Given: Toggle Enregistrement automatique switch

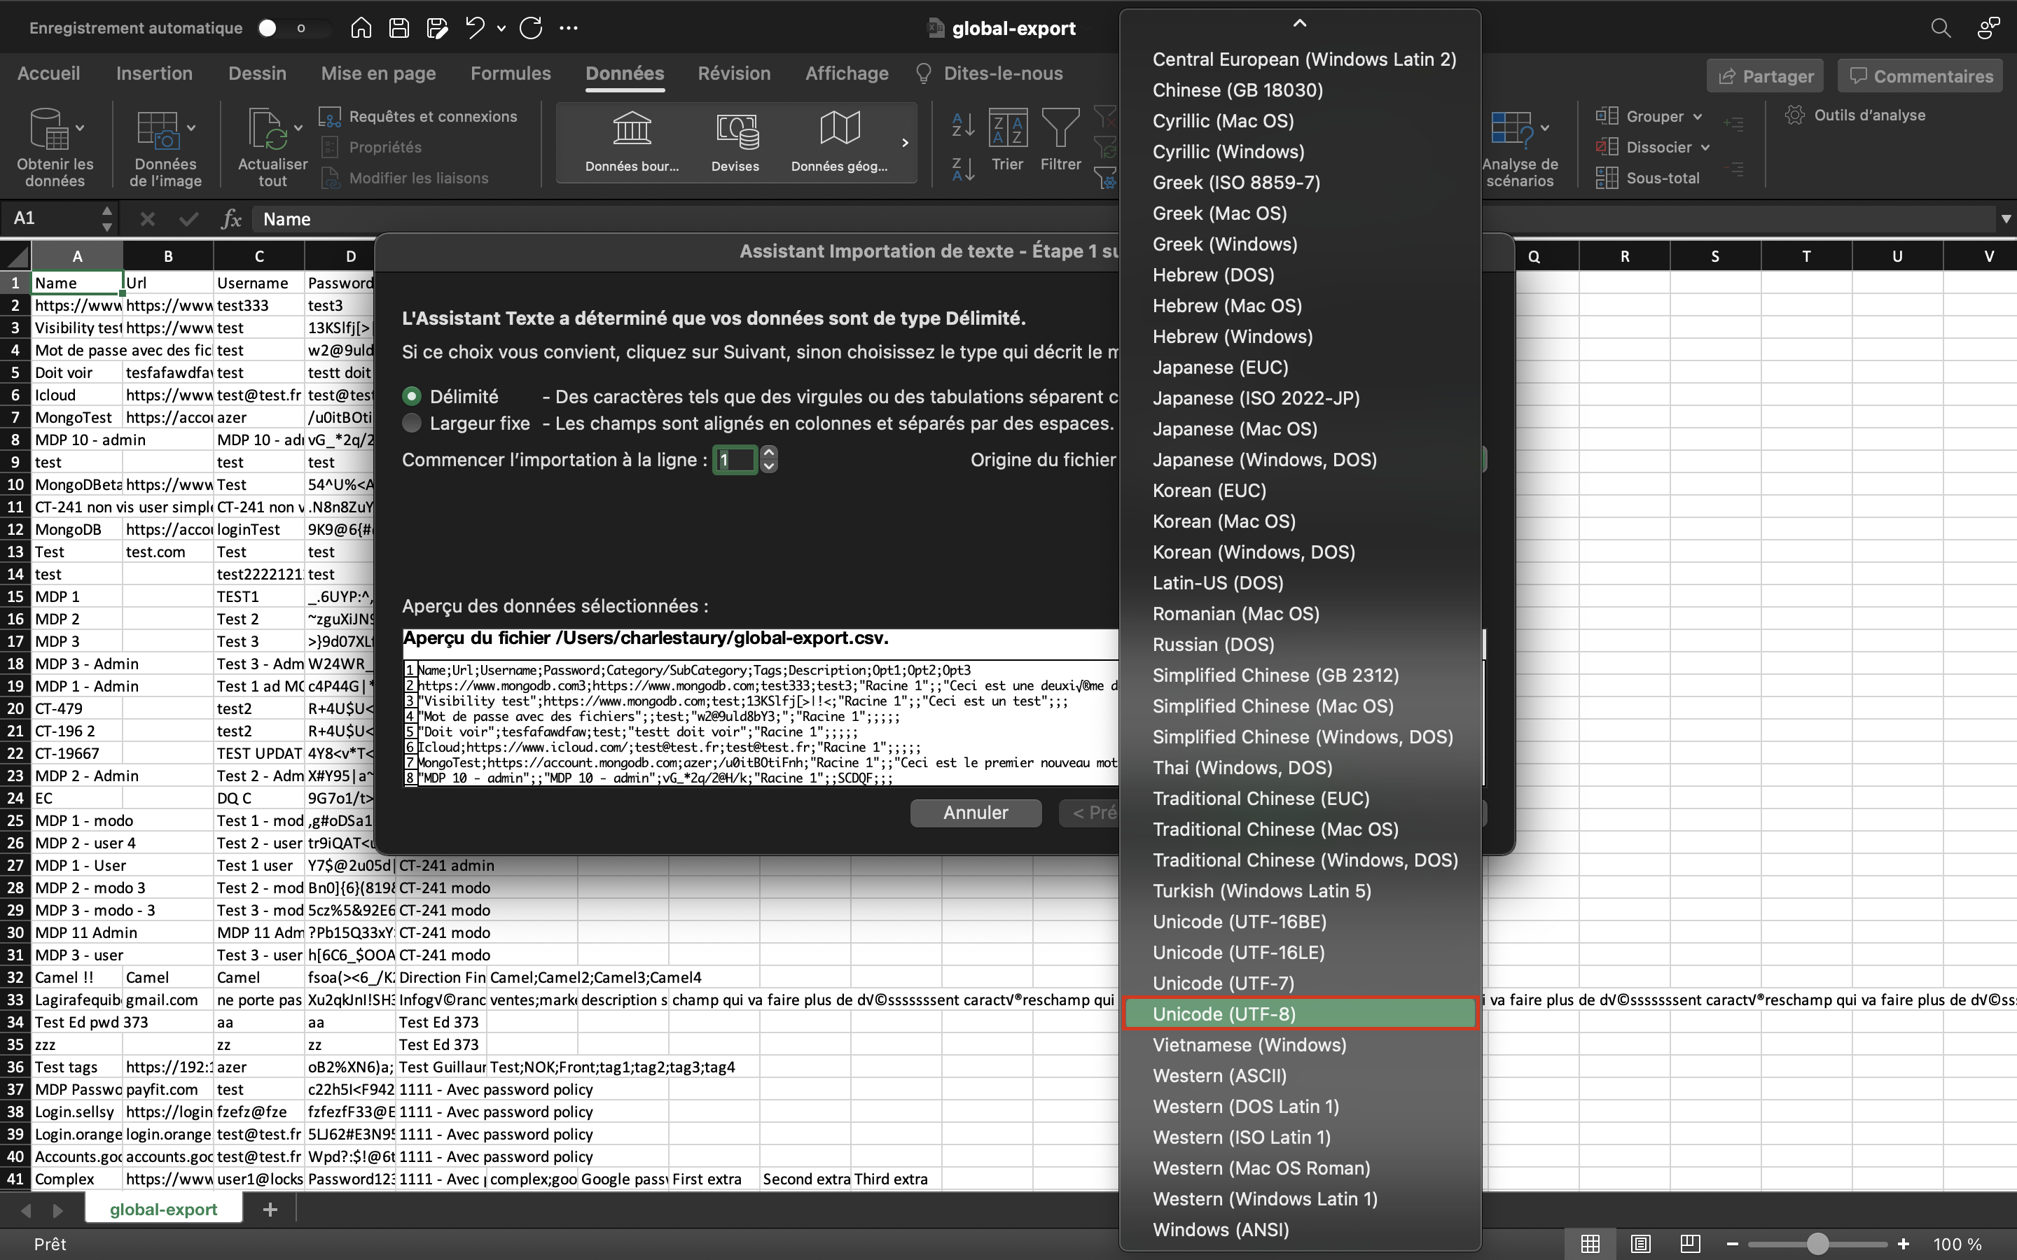Looking at the screenshot, I should 282,27.
